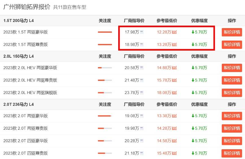Open calculator icon next to 20.58万 price
245x159 pixels.
[142, 68]
